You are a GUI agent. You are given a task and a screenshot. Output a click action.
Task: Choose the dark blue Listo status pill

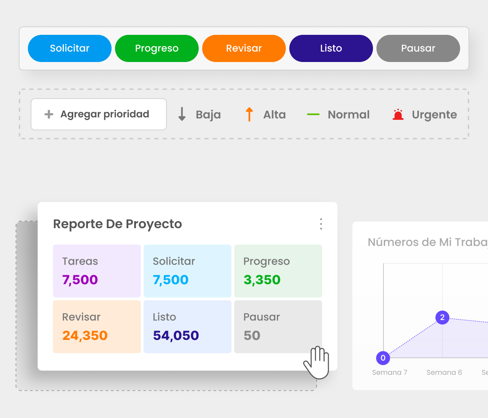pyautogui.click(x=331, y=48)
